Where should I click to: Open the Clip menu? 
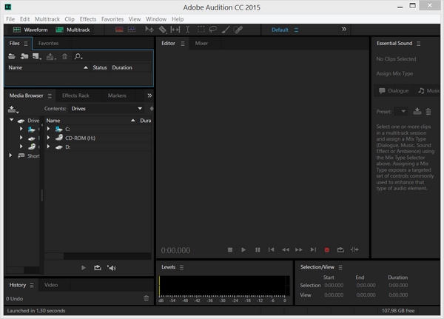70,19
